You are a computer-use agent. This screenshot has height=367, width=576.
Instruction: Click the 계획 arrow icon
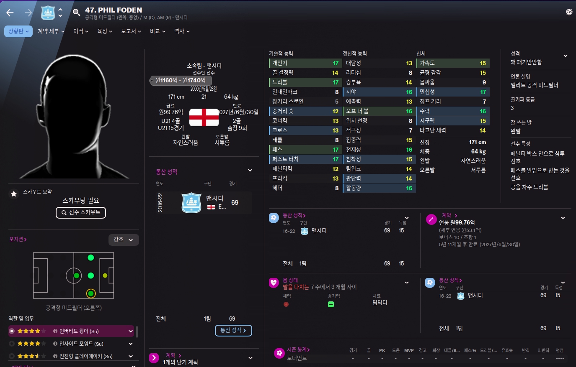154,358
